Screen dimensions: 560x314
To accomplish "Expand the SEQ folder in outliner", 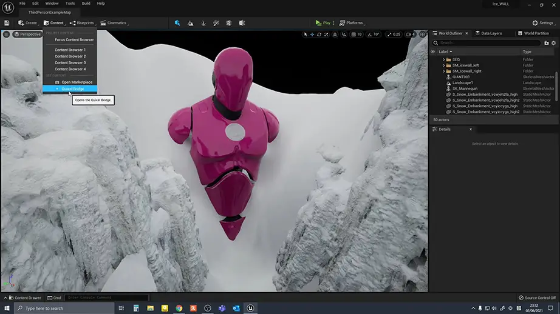I will [443, 59].
